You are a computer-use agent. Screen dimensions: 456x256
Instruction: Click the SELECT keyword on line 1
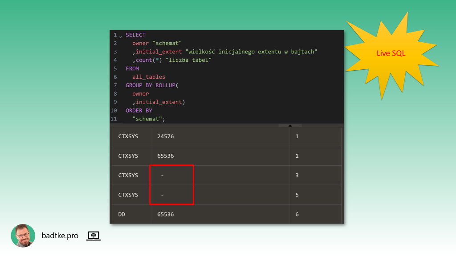(135, 35)
